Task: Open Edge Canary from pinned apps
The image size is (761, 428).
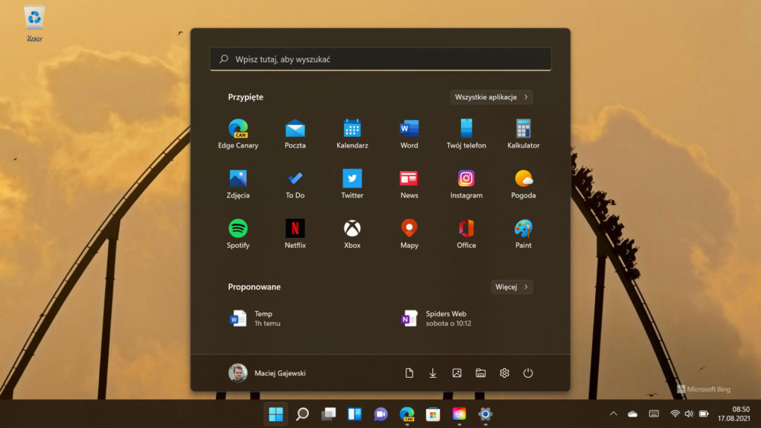Action: pyautogui.click(x=237, y=134)
